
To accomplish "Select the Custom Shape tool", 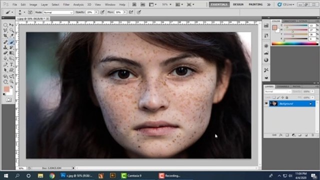I will tap(11, 70).
